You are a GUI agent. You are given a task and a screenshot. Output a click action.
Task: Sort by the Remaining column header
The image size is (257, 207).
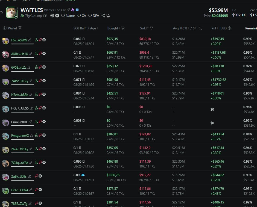[251, 28]
